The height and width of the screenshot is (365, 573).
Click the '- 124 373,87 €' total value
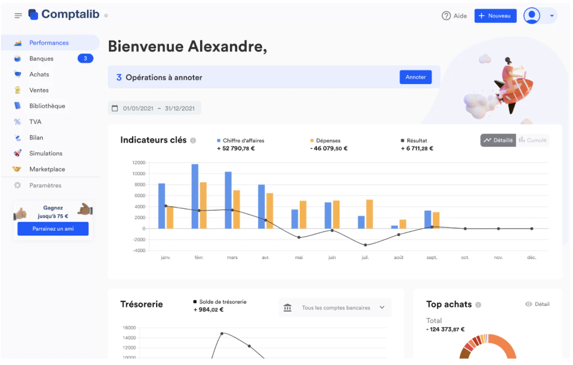(x=445, y=330)
